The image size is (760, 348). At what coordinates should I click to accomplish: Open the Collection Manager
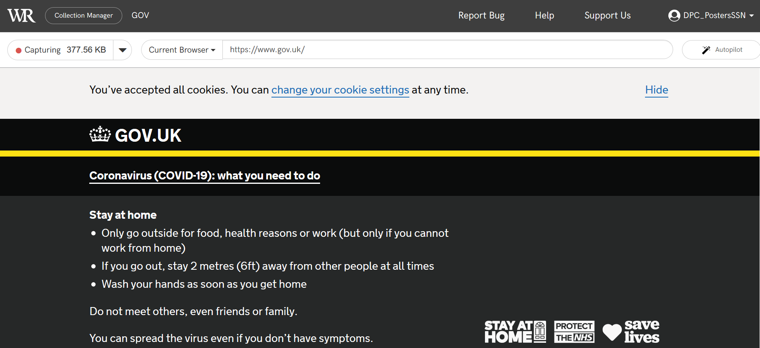[84, 16]
